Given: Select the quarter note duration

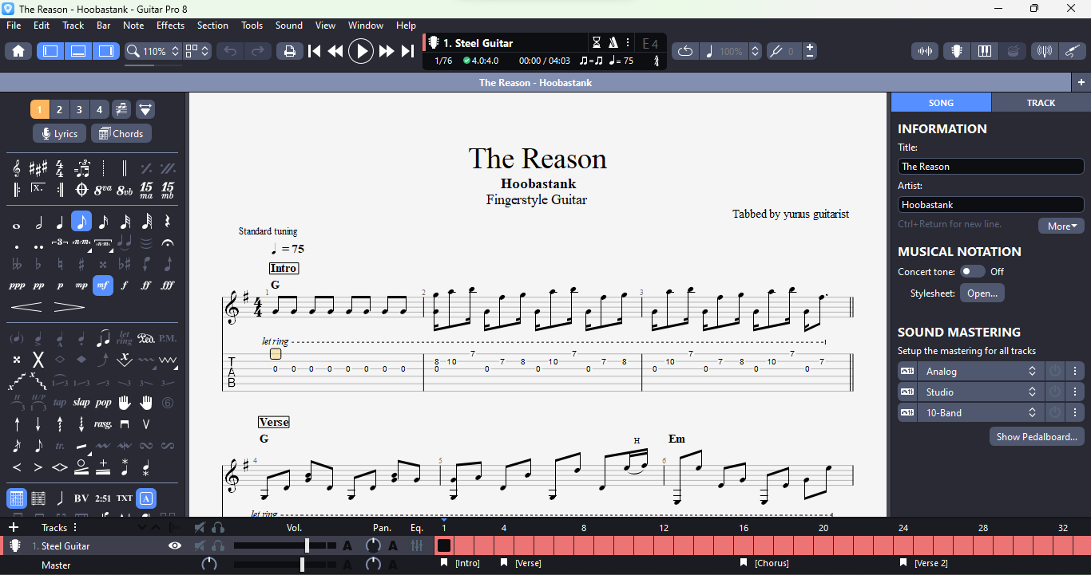Looking at the screenshot, I should [x=60, y=223].
